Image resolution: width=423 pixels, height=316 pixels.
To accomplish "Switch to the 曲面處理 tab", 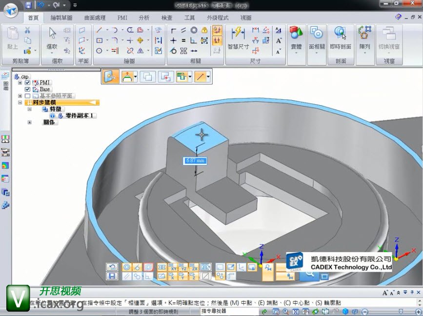I will tap(95, 18).
